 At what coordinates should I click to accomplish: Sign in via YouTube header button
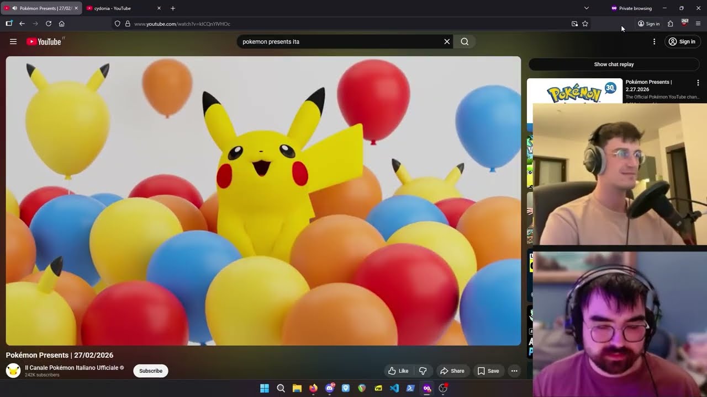pyautogui.click(x=682, y=41)
